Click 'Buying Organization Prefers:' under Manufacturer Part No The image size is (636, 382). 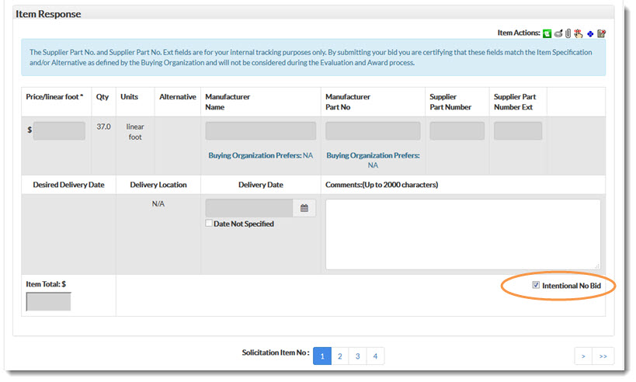pos(373,155)
